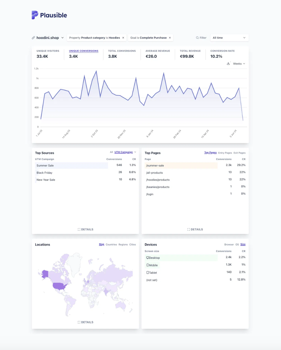Switch to the Entry Pages tab

pyautogui.click(x=225, y=153)
